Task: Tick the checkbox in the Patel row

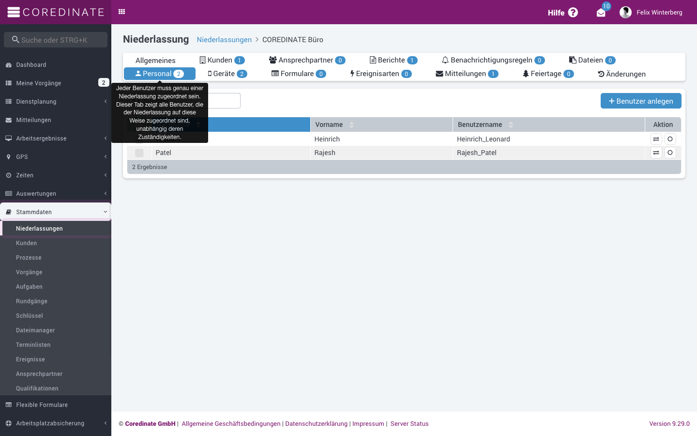Action: pos(139,153)
